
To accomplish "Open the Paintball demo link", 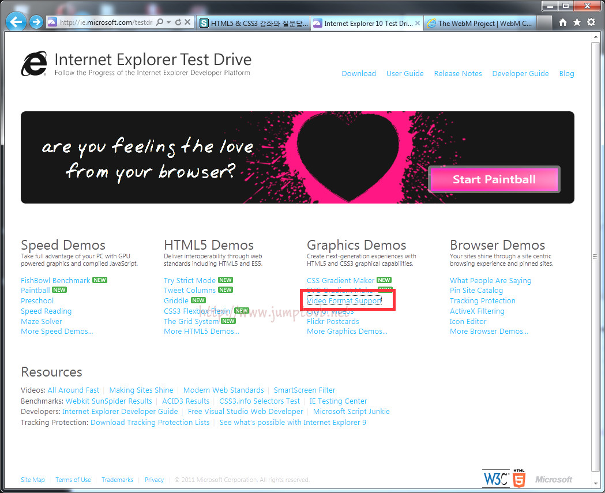I will (35, 290).
